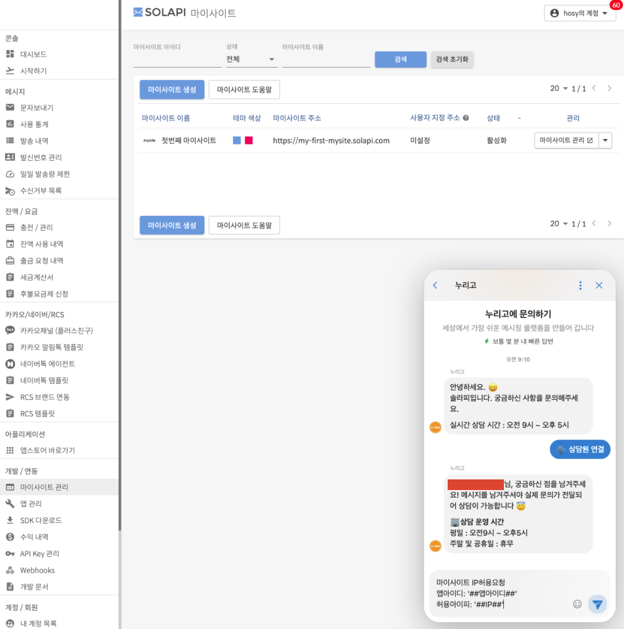Image resolution: width=624 pixels, height=629 pixels.
Task: Focus the 마이사이트 아이디 search field
Action: pos(178,60)
